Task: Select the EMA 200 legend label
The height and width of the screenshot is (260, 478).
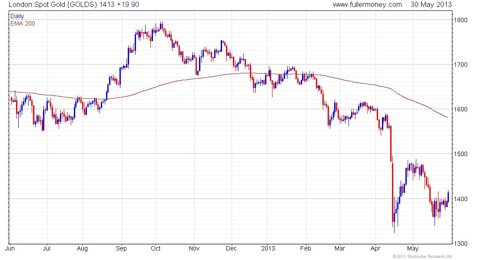Action: point(23,23)
